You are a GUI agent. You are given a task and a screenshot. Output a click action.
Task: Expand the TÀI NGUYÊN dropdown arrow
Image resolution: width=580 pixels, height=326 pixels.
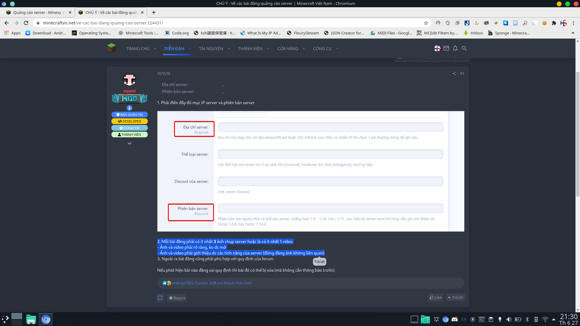click(229, 49)
